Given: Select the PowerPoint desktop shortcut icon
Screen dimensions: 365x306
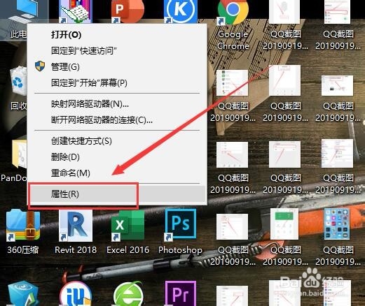Looking at the screenshot, I should [x=128, y=11].
